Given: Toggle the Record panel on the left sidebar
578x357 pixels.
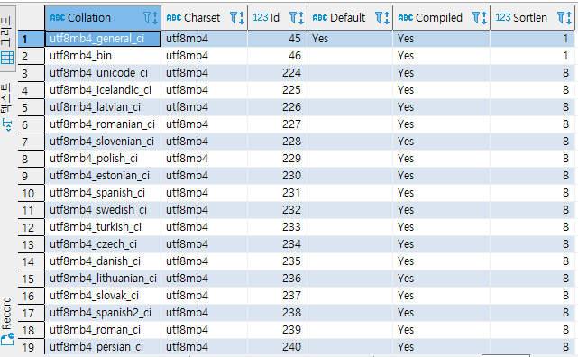Looking at the screenshot, I should (x=7, y=321).
